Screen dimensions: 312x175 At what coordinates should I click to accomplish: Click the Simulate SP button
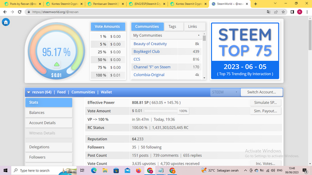click(265, 103)
